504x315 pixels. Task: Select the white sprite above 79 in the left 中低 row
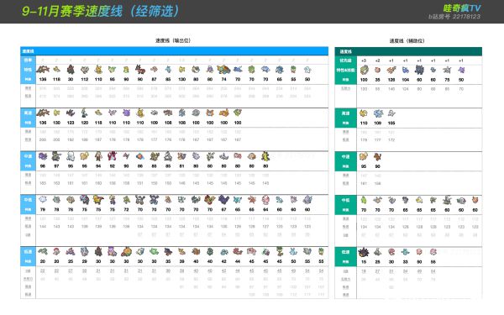point(43,199)
